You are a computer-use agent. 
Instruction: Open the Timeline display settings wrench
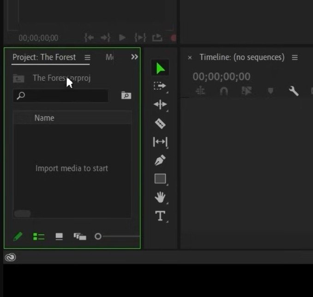[294, 91]
